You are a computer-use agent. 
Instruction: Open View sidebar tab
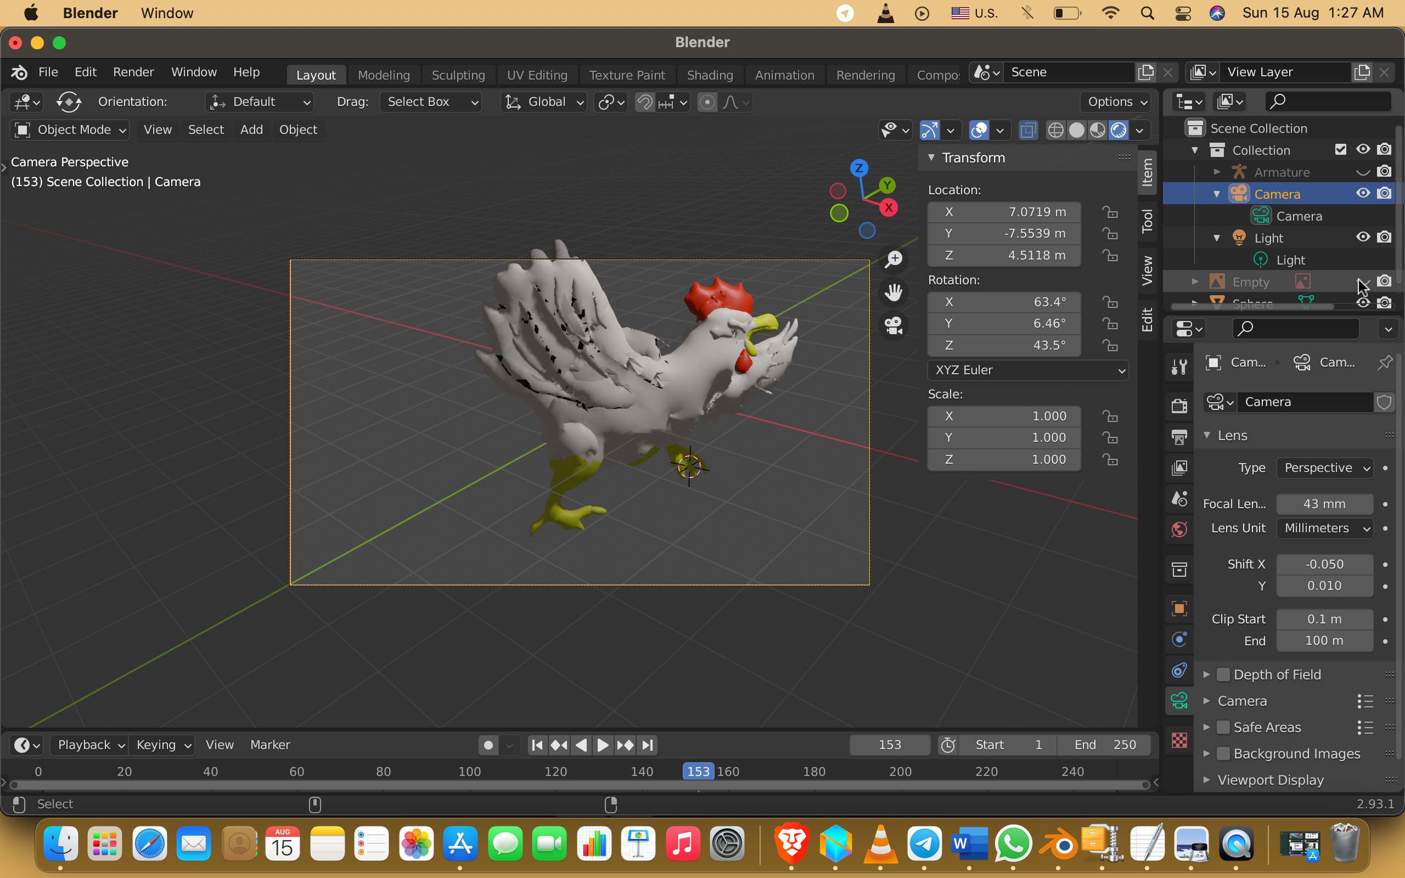pyautogui.click(x=1147, y=271)
